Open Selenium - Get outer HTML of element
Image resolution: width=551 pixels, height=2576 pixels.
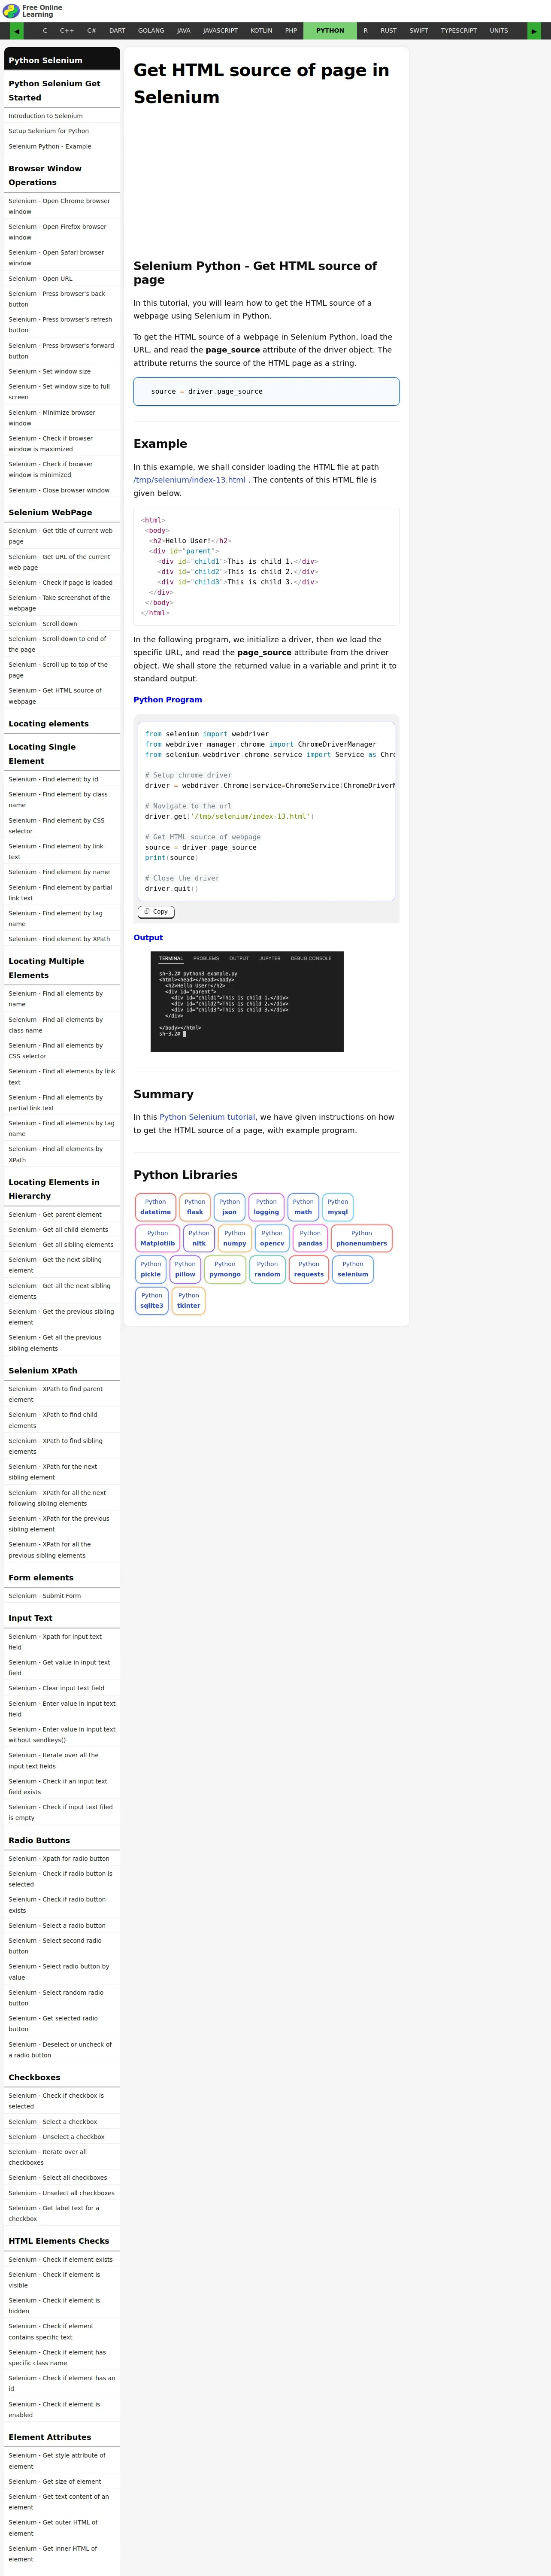click(62, 2528)
